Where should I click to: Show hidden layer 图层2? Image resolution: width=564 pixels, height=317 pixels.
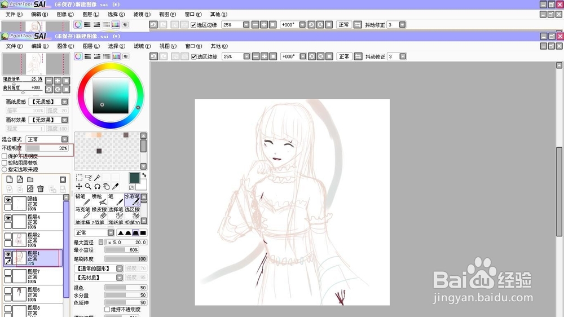coord(8,236)
